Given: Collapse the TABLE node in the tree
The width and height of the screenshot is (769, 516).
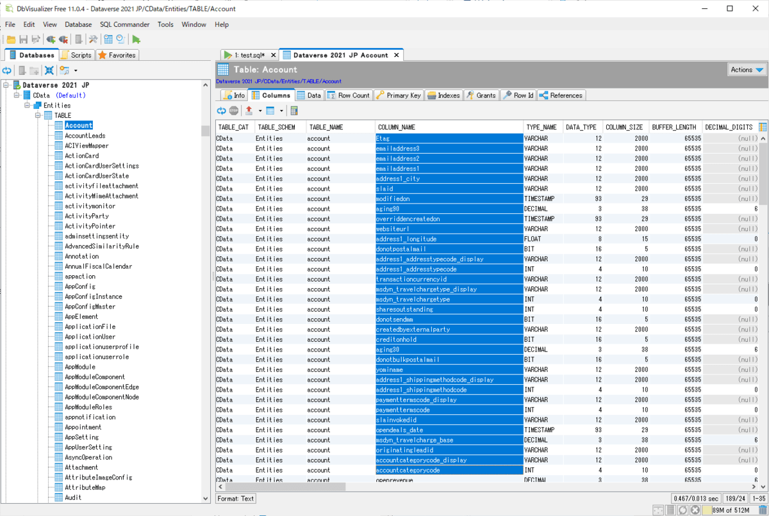Looking at the screenshot, I should 38,115.
